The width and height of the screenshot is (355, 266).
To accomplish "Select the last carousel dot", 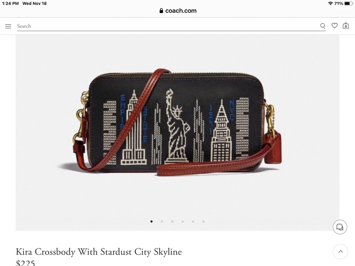I will 203,221.
